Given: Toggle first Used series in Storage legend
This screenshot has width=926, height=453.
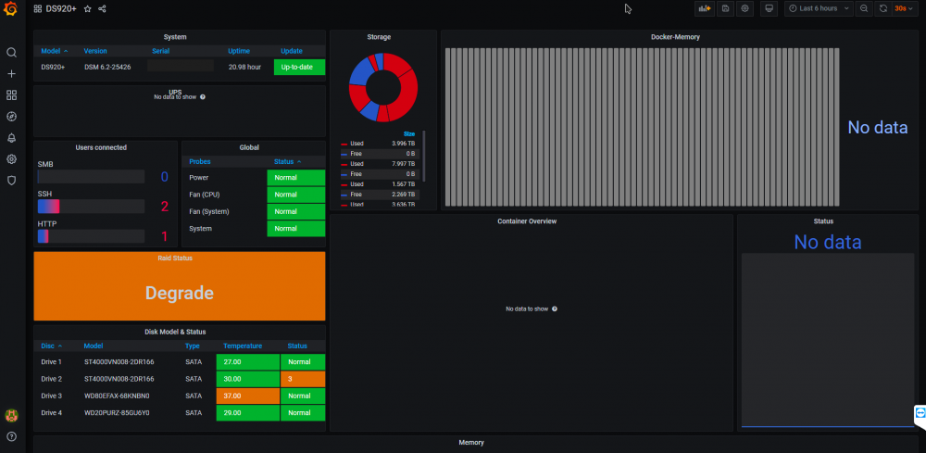Looking at the screenshot, I should pos(357,144).
